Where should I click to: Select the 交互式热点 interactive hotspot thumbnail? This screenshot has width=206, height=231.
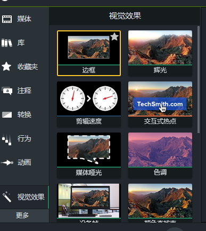tap(160, 98)
